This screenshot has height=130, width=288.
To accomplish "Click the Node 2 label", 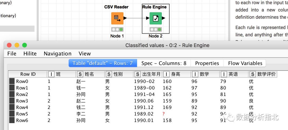I will (155, 36).
